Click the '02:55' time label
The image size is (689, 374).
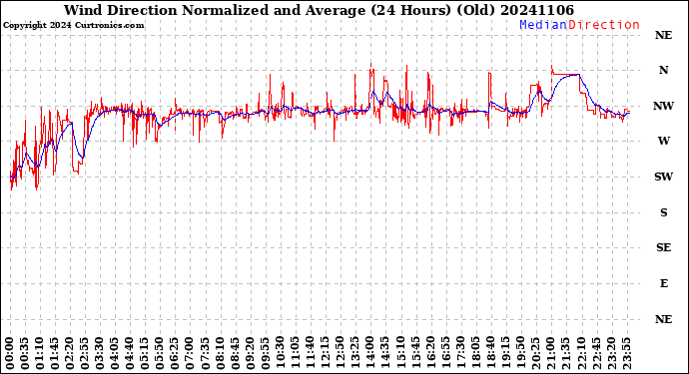coord(85,353)
